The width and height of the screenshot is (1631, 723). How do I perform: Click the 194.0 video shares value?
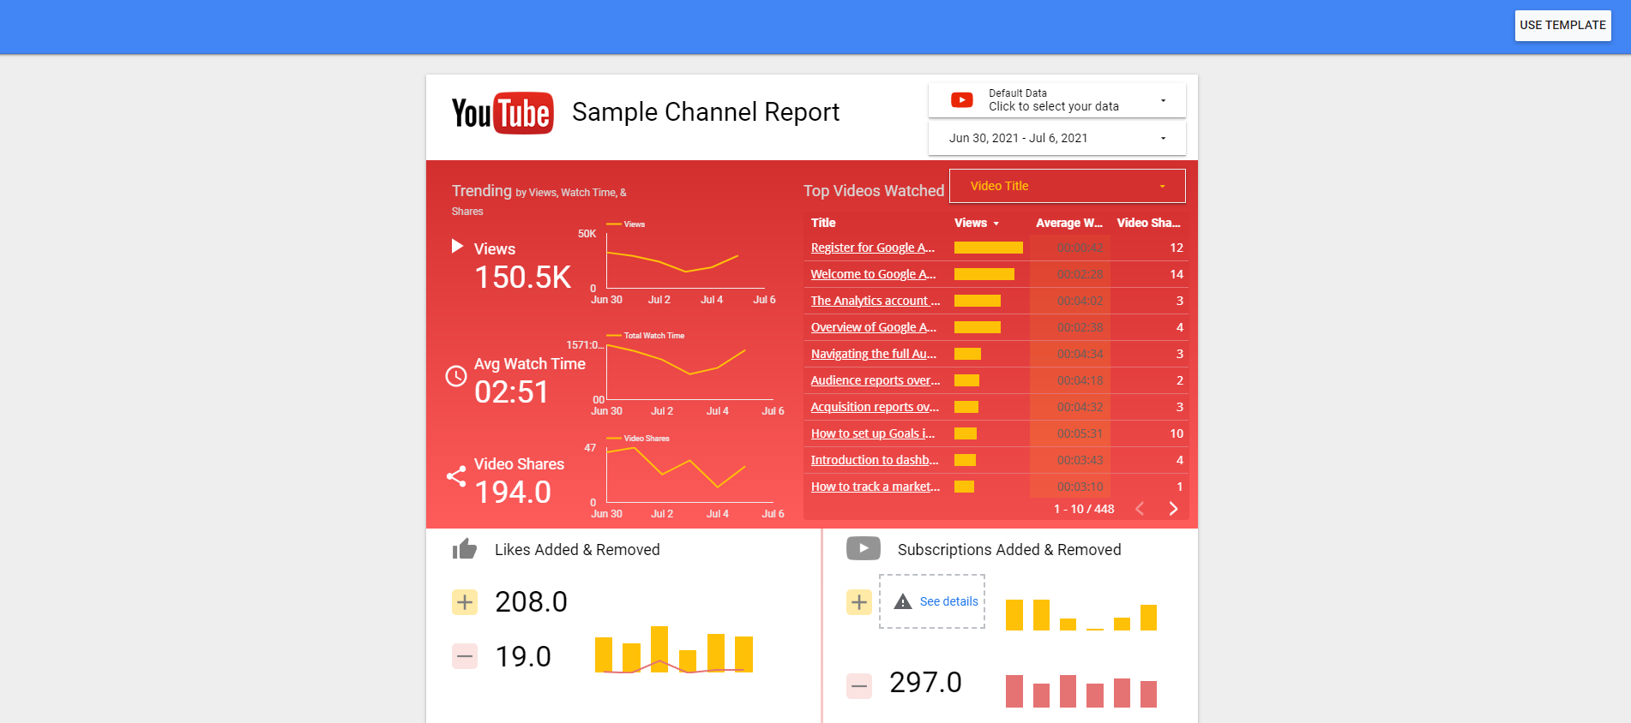(x=513, y=492)
